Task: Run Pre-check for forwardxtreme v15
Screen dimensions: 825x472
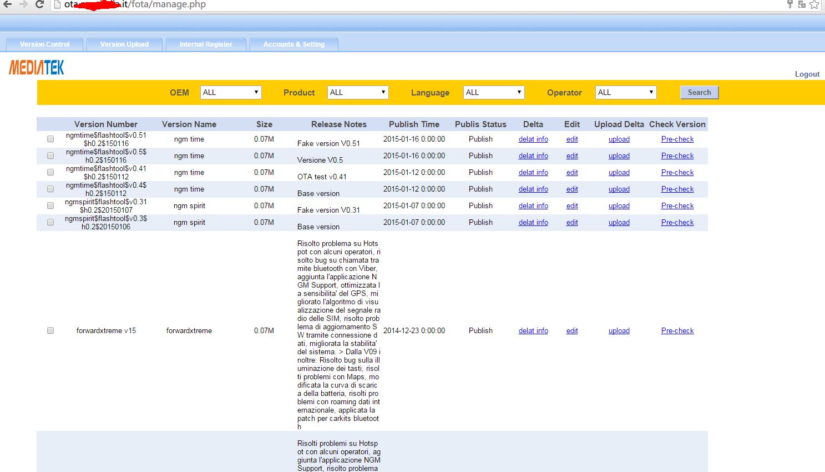Action: [x=677, y=330]
